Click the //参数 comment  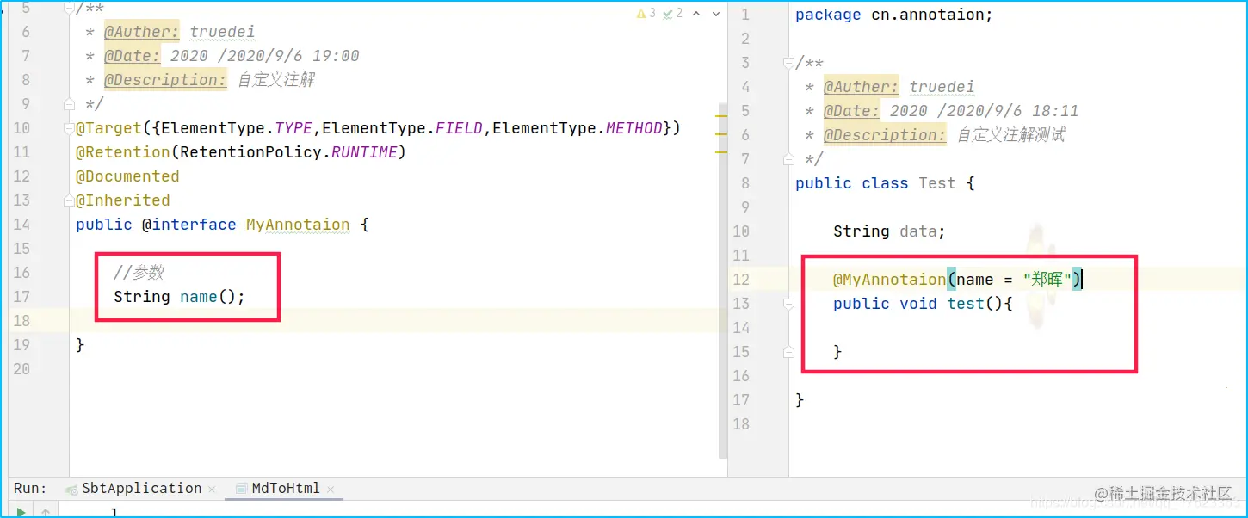139,273
